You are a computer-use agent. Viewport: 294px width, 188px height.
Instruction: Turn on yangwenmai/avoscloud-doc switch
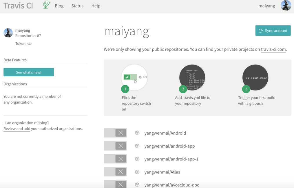(x=115, y=184)
